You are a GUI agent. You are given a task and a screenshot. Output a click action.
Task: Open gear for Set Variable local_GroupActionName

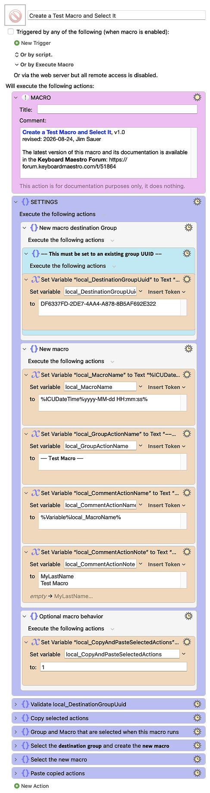pos(187,434)
